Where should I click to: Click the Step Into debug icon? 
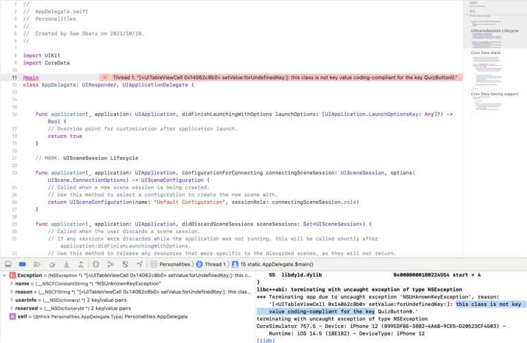tap(67, 264)
